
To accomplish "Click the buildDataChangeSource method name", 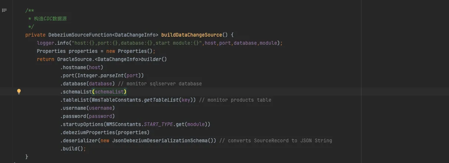I will 191,35.
